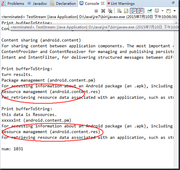Expand the Open Console dropdown arrow
Screen dimensions: 180x170
[x=175, y=11]
